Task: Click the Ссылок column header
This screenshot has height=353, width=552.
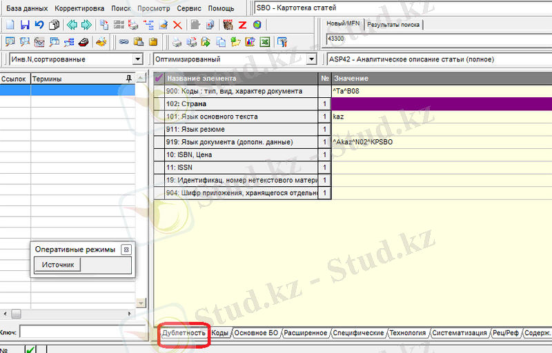Action: 15,79
